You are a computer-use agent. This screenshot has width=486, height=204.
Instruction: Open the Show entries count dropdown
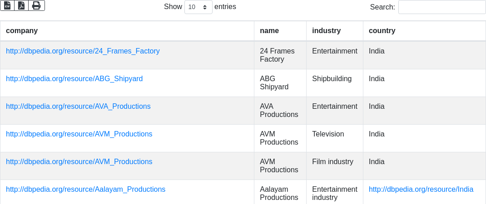[198, 7]
